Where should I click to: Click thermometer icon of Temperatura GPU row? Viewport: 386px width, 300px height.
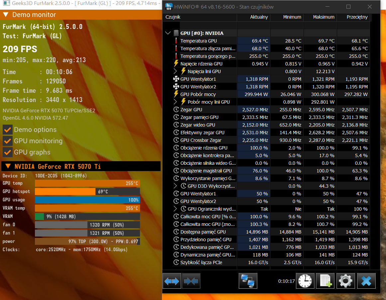(x=176, y=41)
